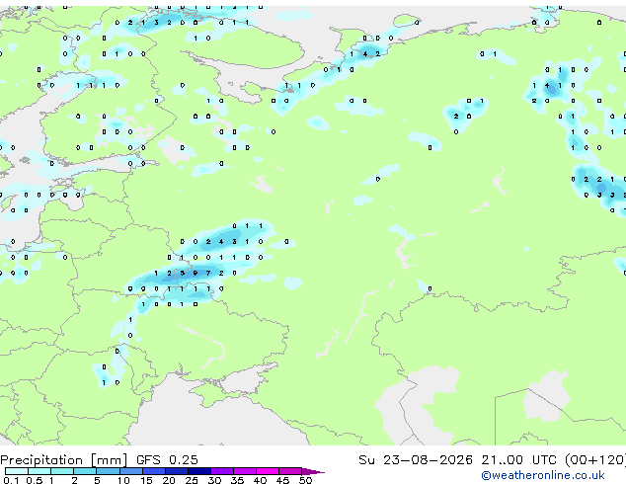Click the '7' precipitation value on map
626x484 pixels.
pos(208,274)
